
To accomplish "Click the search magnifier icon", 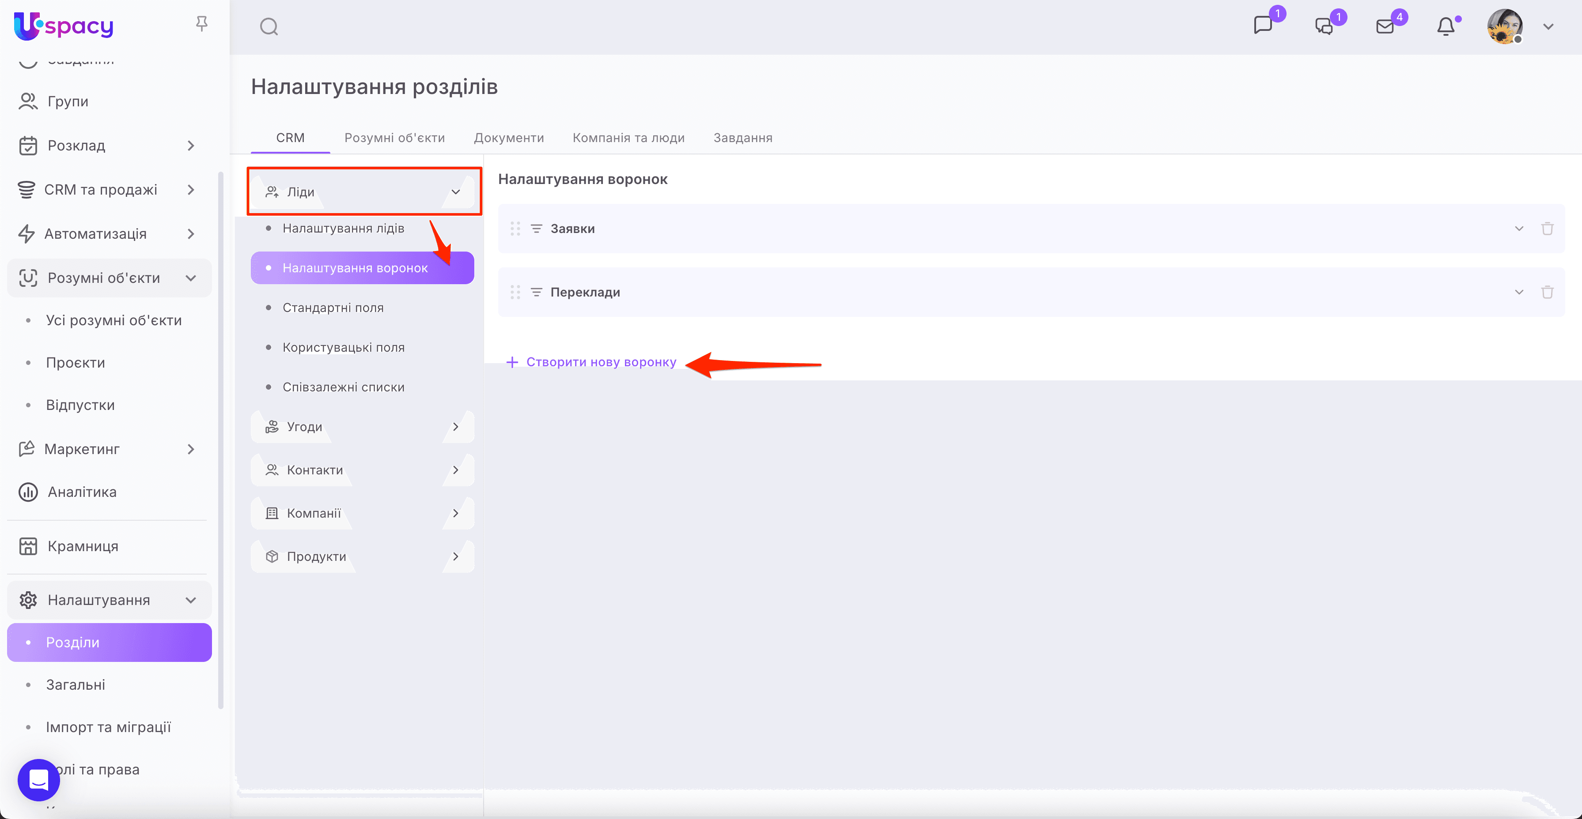I will [269, 27].
